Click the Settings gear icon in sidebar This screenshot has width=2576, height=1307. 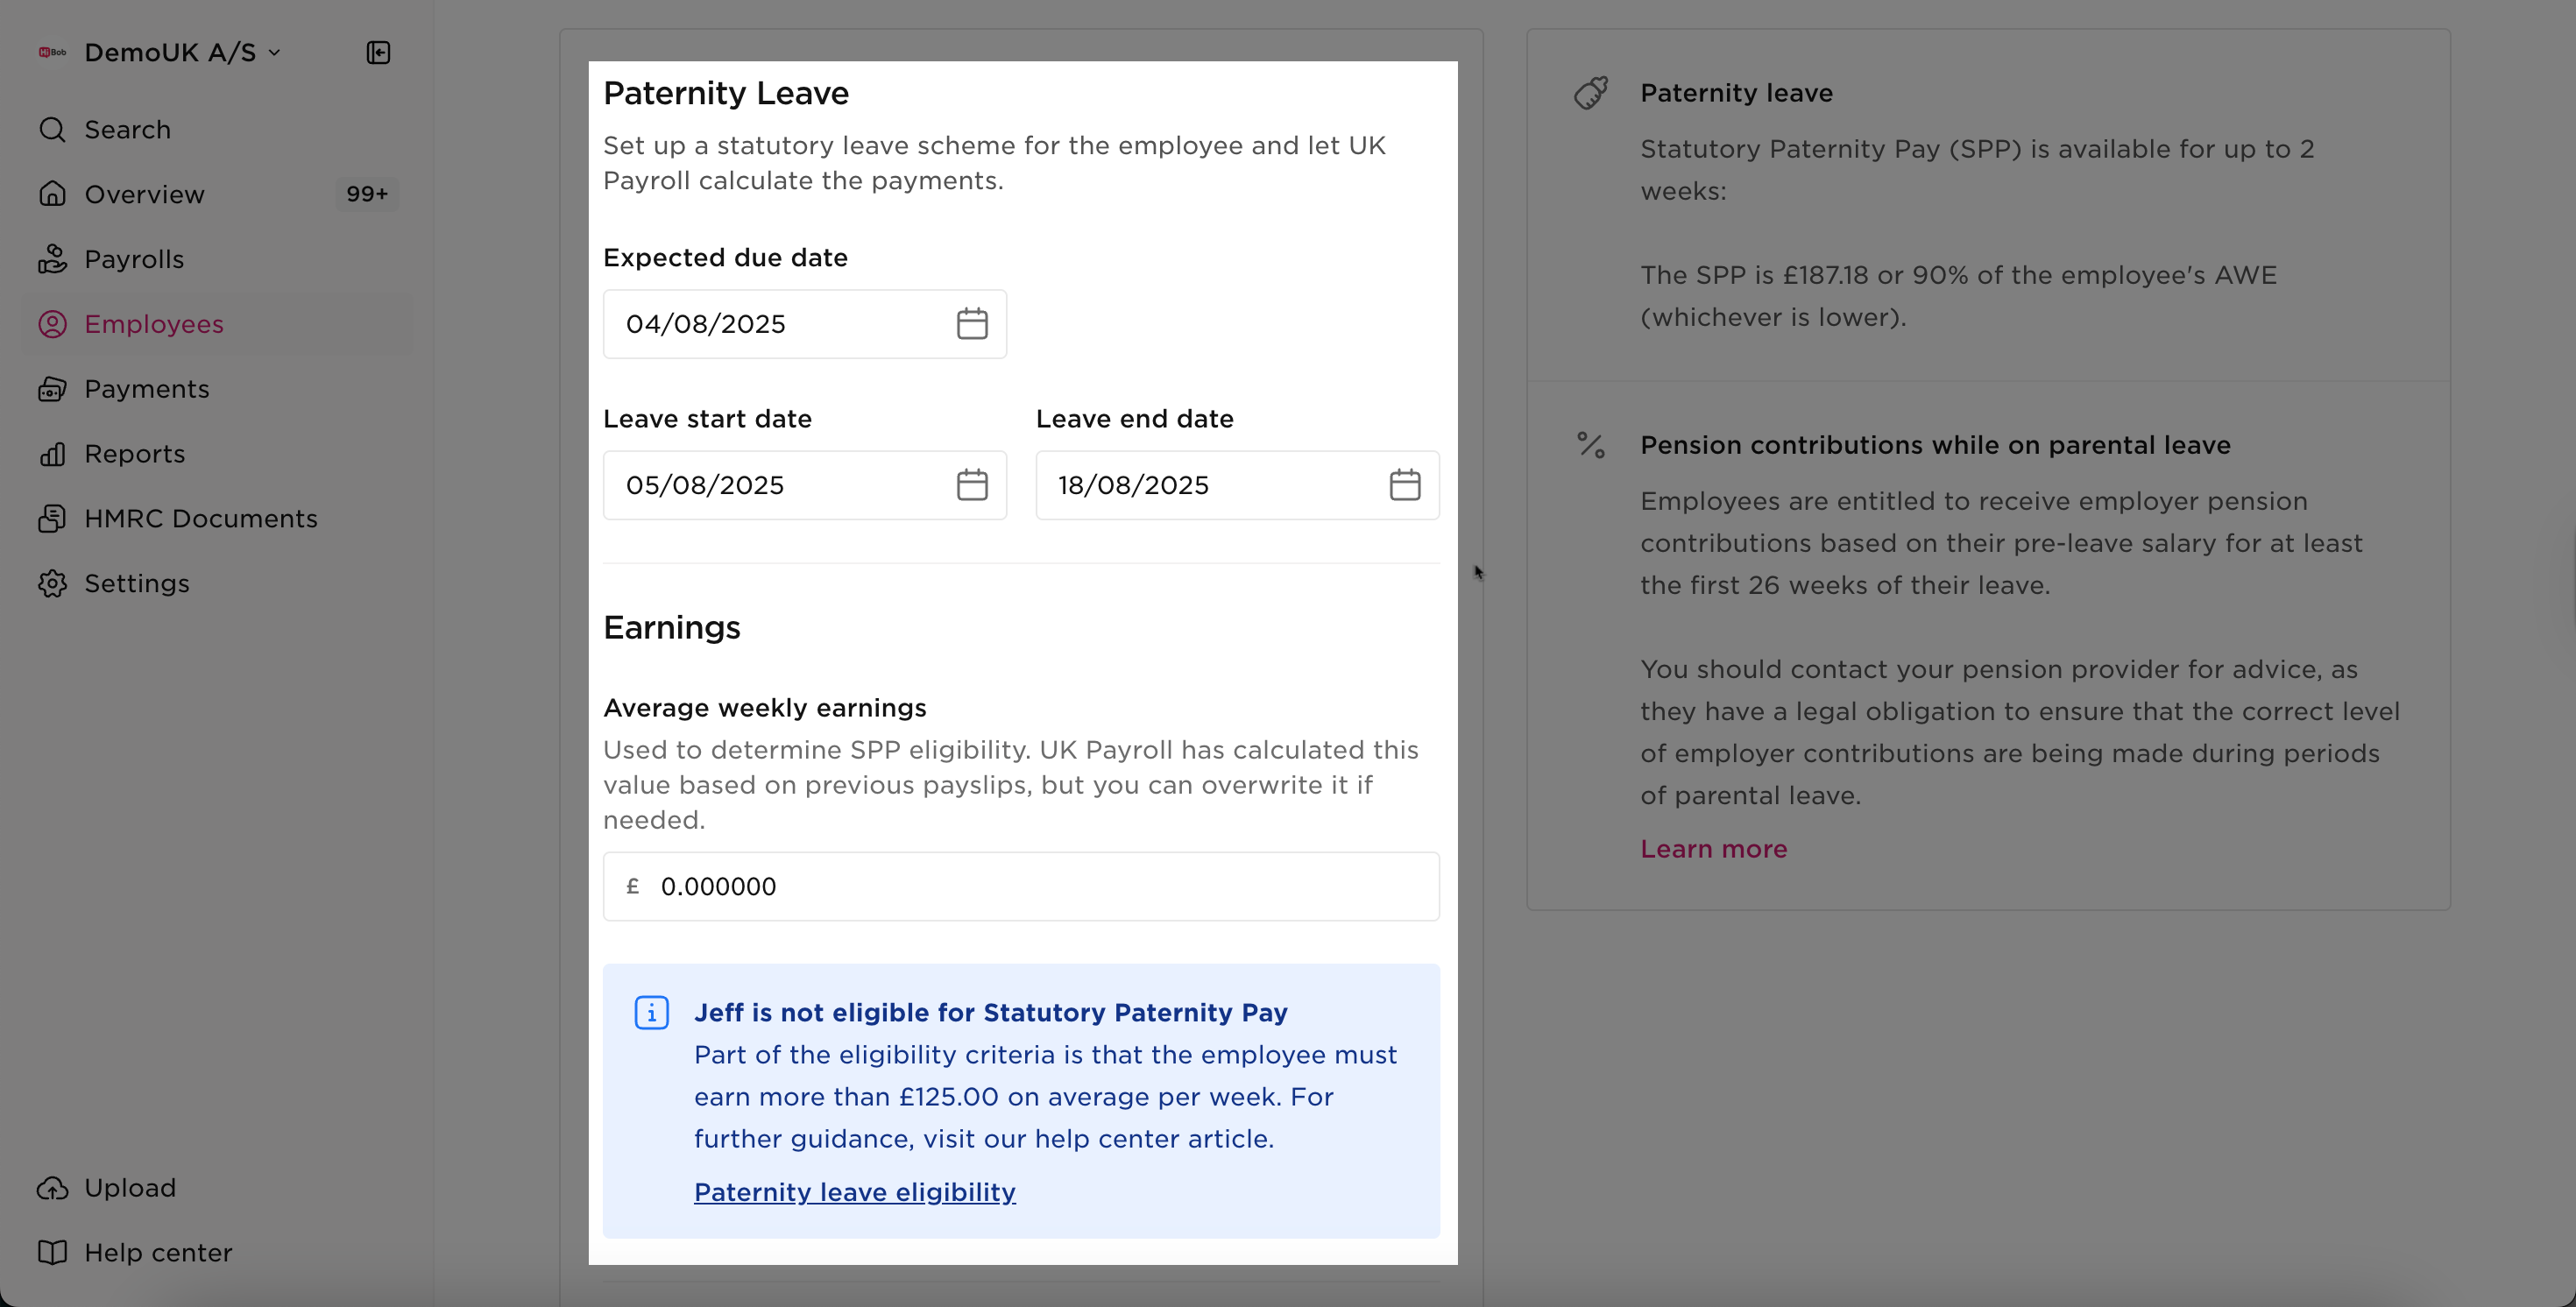click(52, 583)
